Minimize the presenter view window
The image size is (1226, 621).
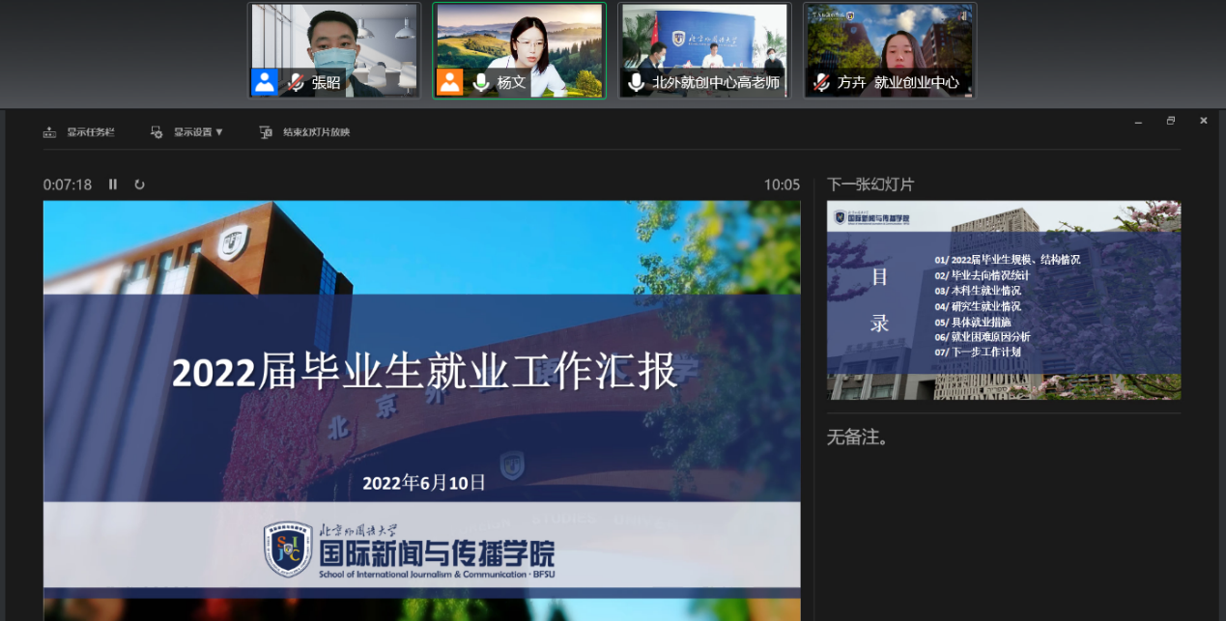[x=1138, y=121]
